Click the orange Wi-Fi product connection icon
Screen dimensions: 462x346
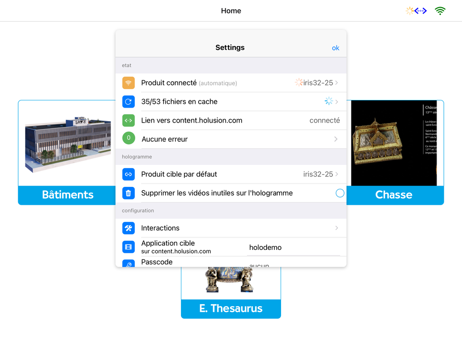point(128,83)
